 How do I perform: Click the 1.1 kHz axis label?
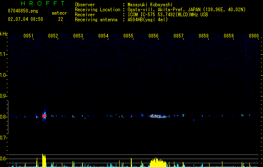point(3,54)
